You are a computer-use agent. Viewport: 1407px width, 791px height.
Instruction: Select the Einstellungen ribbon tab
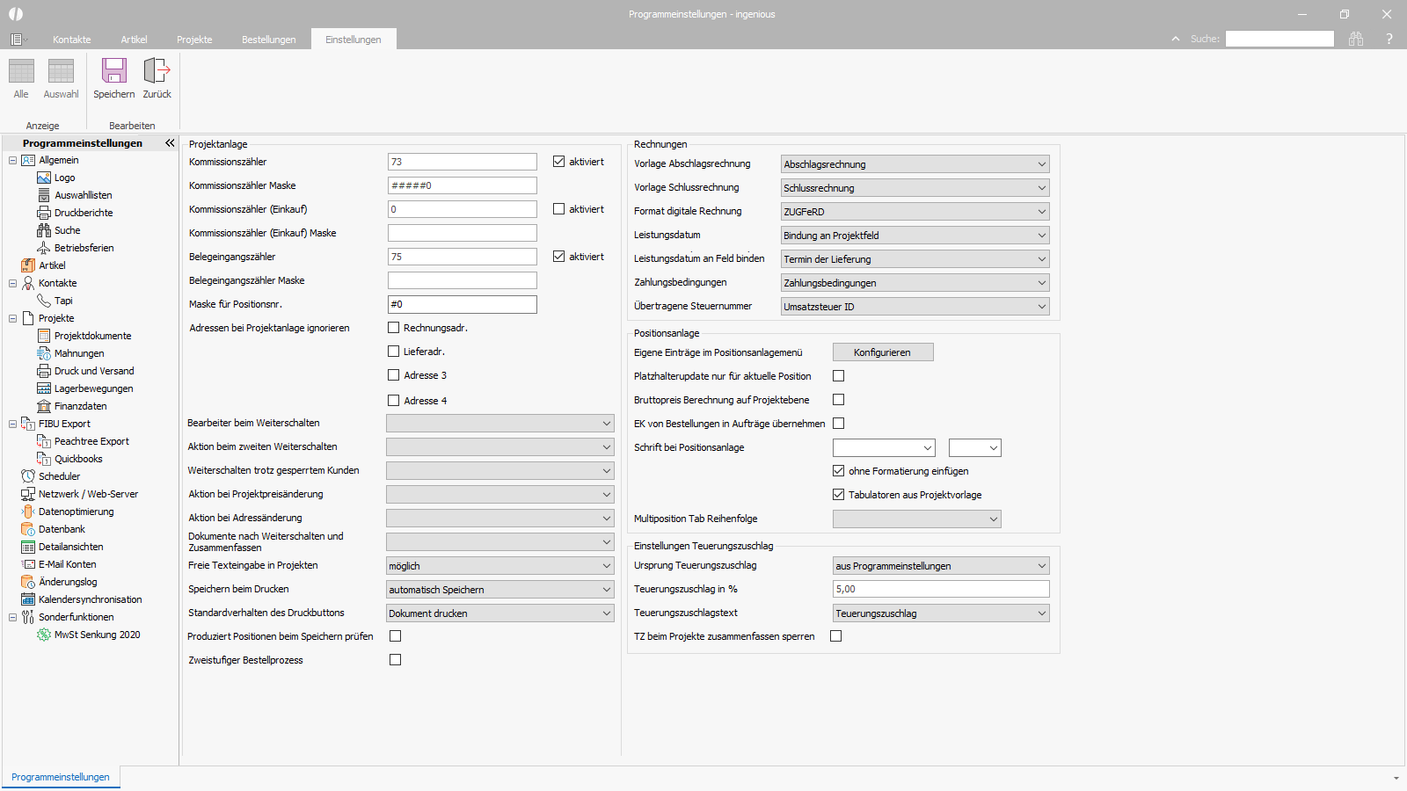pyautogui.click(x=354, y=40)
